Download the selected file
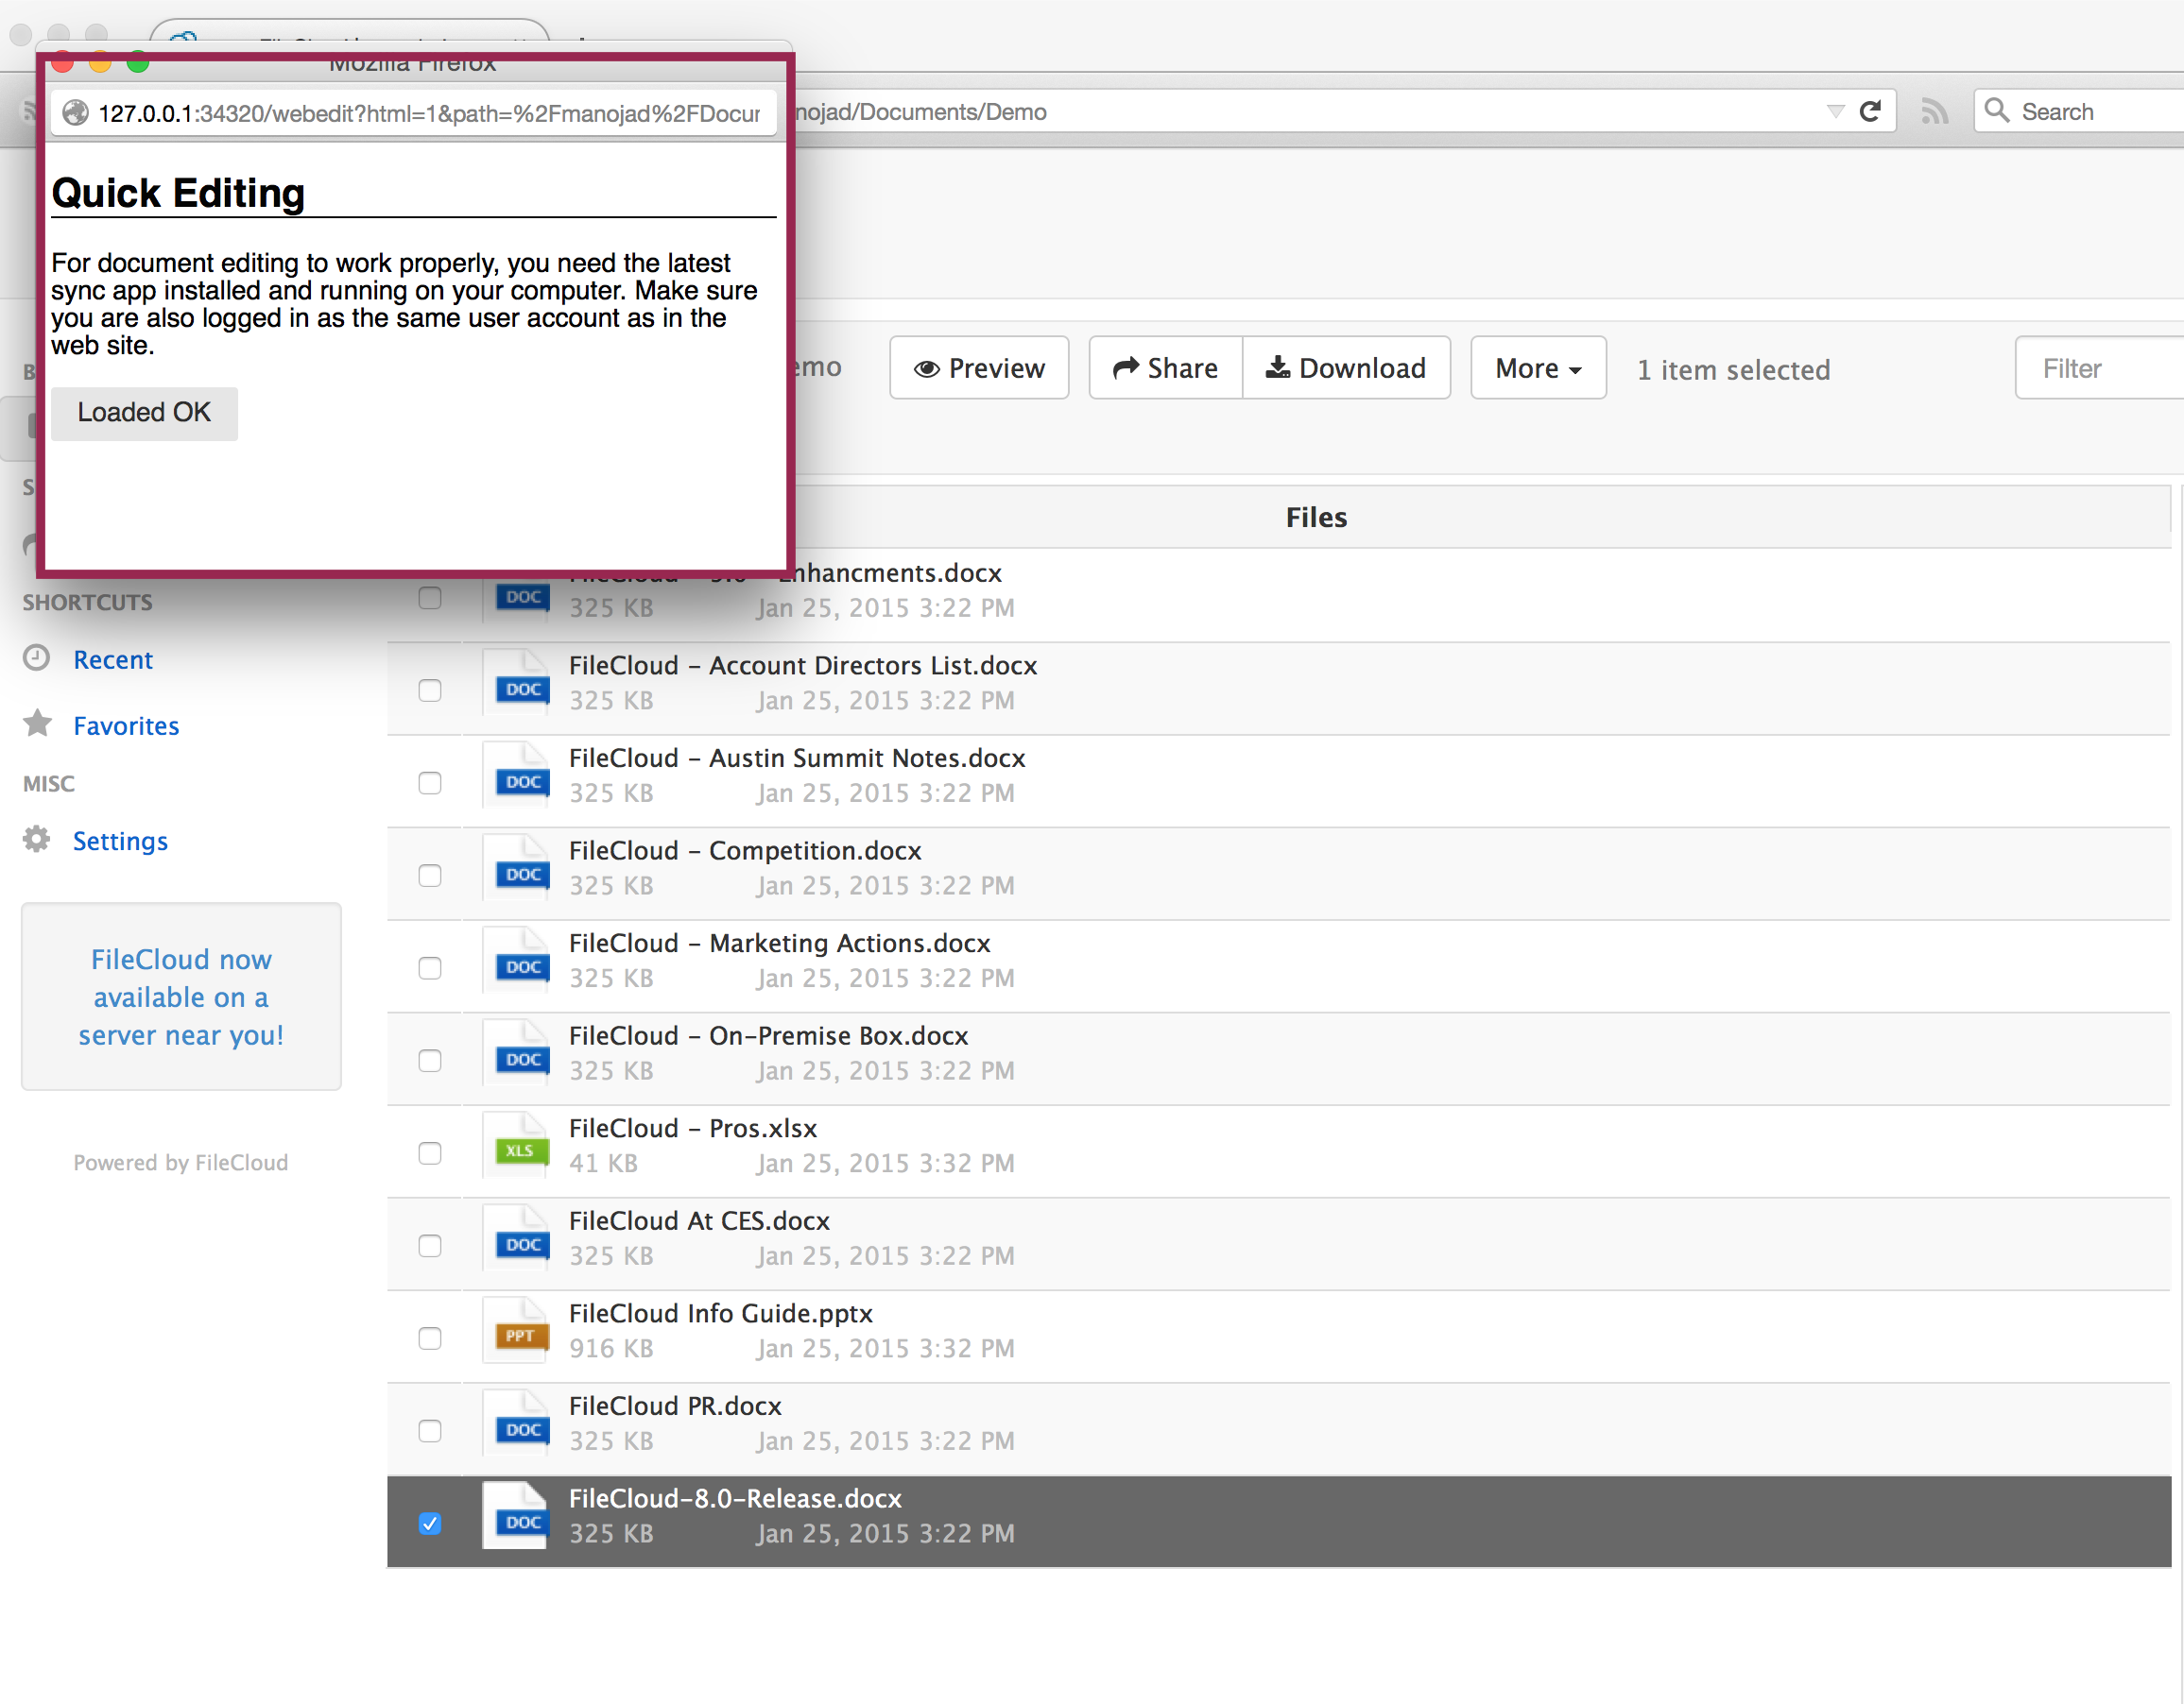 (1346, 368)
